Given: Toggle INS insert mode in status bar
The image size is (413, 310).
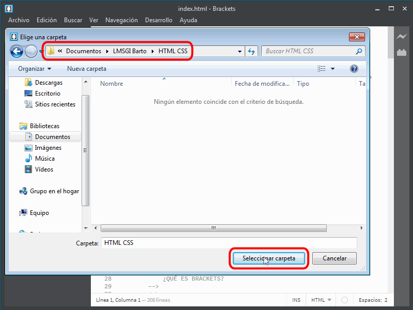Looking at the screenshot, I should (296, 300).
